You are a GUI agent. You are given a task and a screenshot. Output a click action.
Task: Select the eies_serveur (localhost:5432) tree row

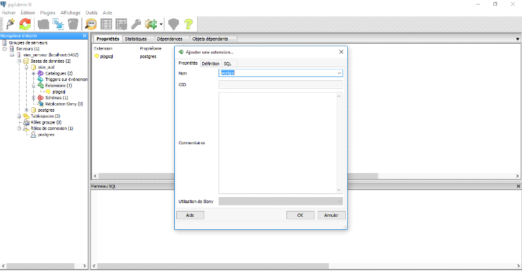point(51,55)
